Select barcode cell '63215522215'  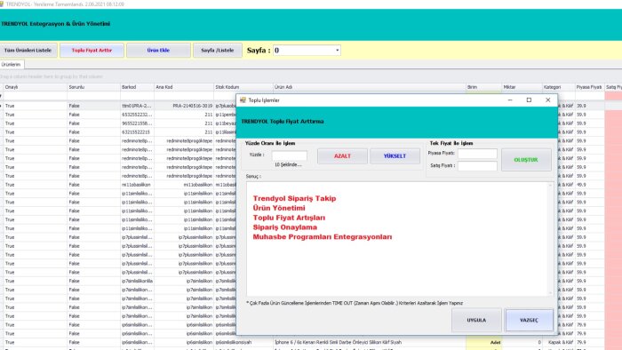click(137, 132)
